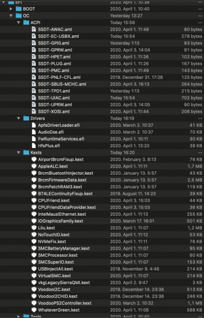Select the VoodooI2CHID.kext name
This screenshot has height=318, width=204.
[58, 296]
